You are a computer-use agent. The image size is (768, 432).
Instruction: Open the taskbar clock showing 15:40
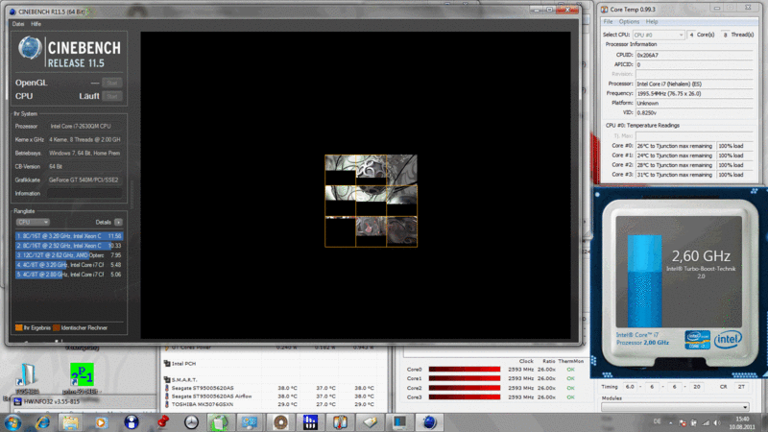(742, 422)
